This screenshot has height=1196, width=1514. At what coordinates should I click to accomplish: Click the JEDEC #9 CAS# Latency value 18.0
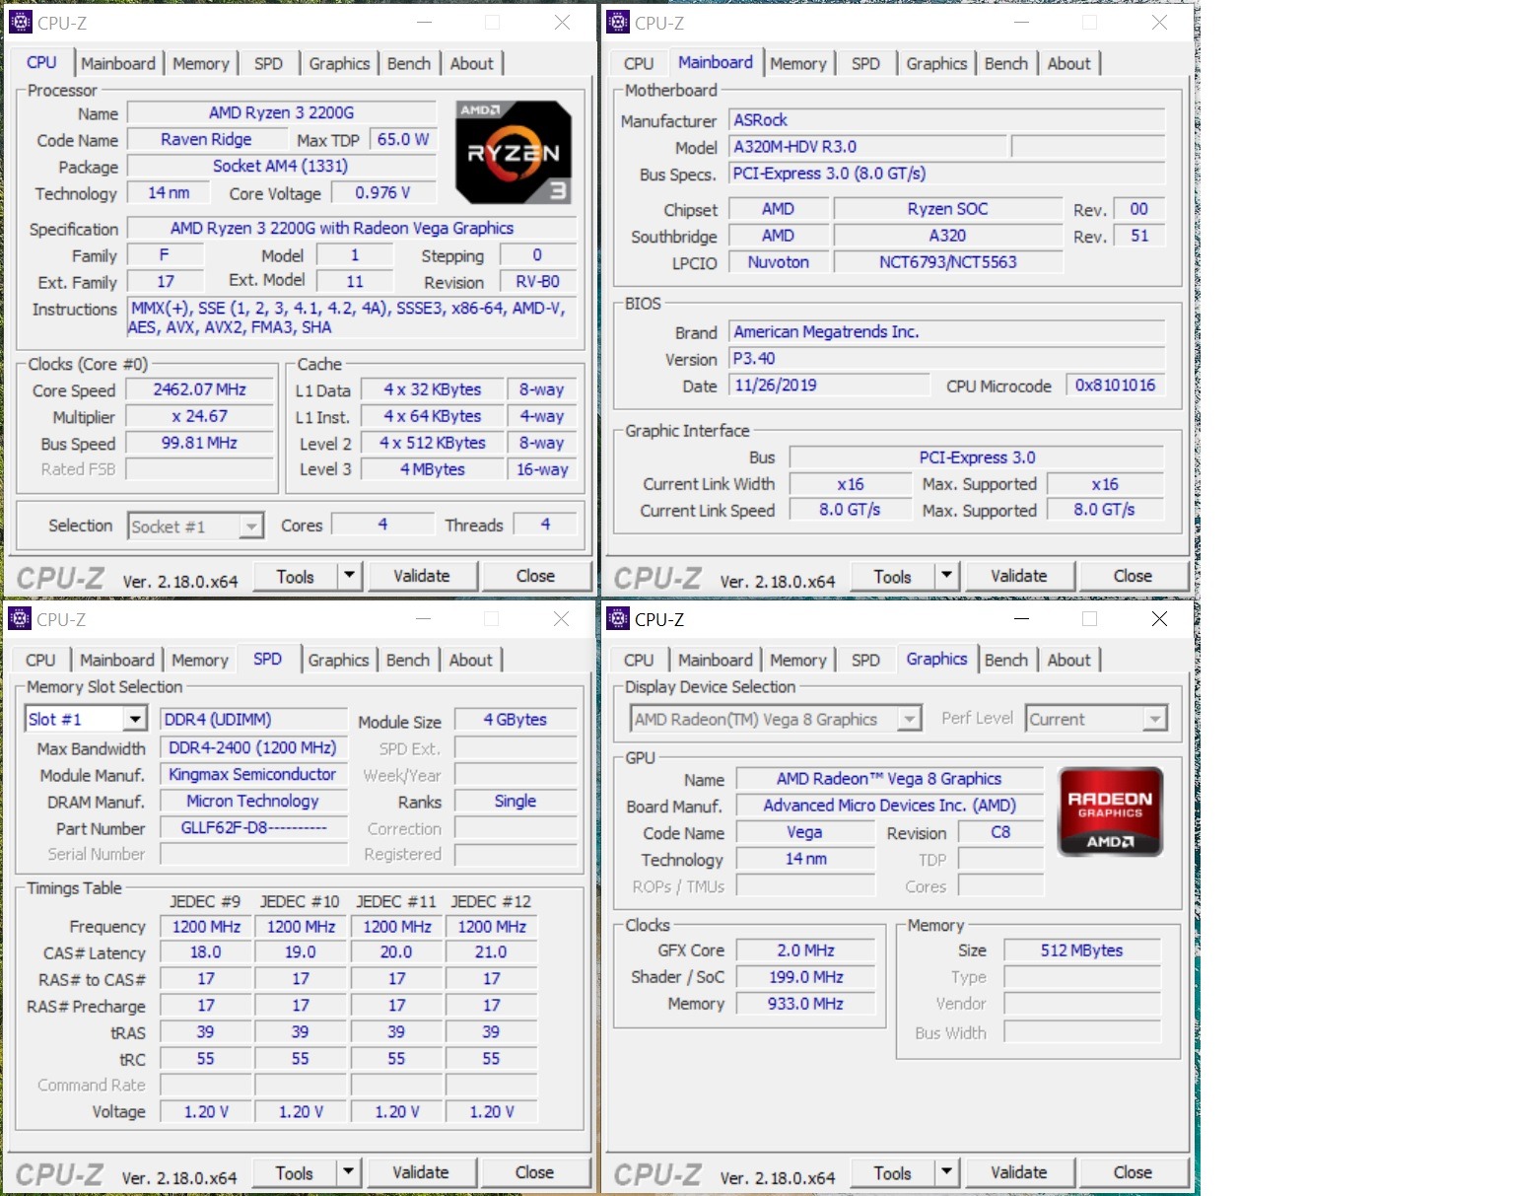click(206, 952)
